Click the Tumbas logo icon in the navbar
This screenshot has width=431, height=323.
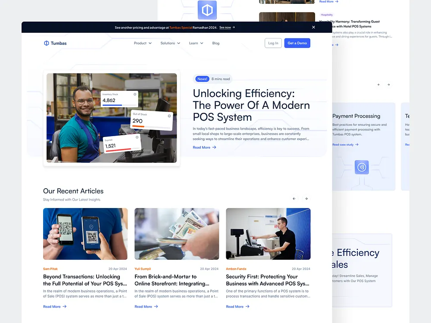point(46,43)
